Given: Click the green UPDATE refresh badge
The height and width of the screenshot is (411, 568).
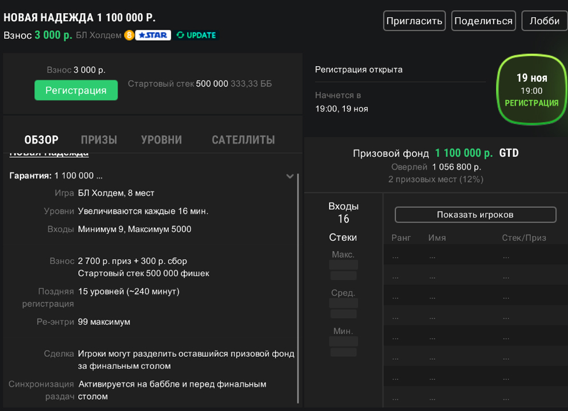Looking at the screenshot, I should [x=196, y=35].
